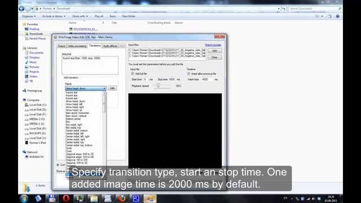
Task: Click New folder in Explorer toolbar
Action: [x=129, y=16]
